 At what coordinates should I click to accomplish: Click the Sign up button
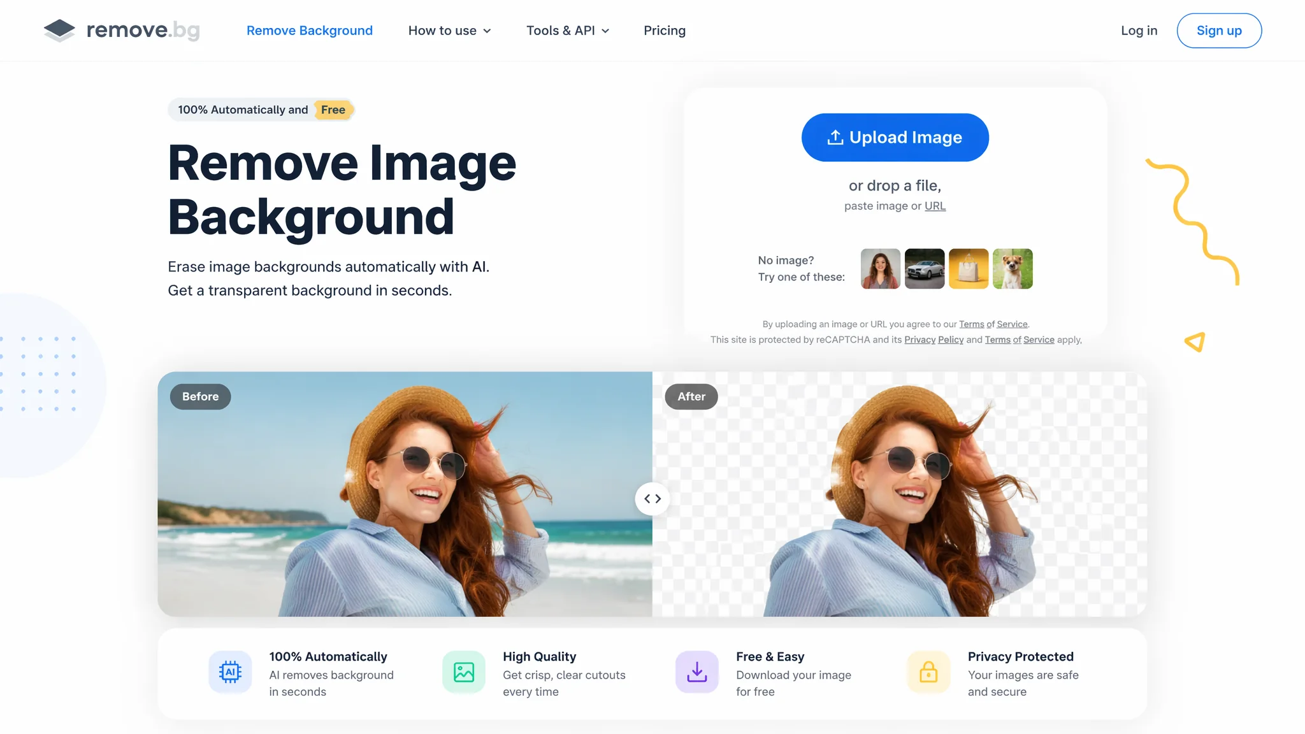click(1219, 31)
